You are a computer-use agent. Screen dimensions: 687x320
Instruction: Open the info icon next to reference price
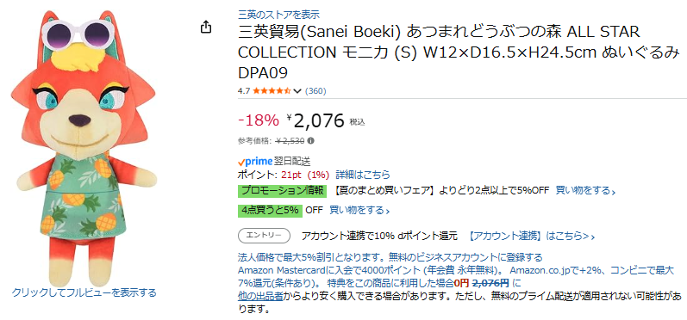[310, 141]
